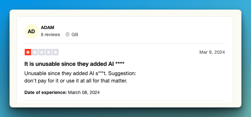Open reviewer ADAM's profile name
Image resolution: width=251 pixels, height=117 pixels.
tap(47, 27)
